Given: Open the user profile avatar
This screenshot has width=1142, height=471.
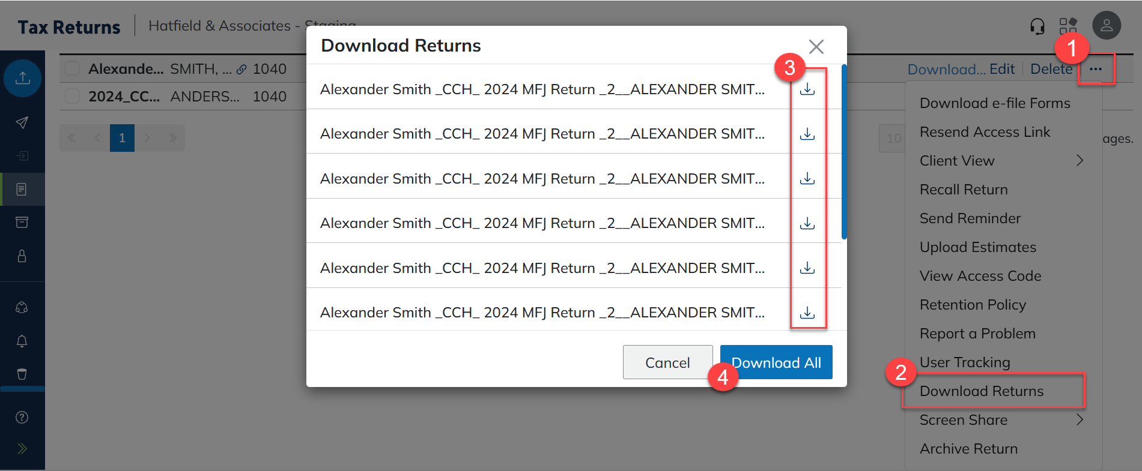Looking at the screenshot, I should click(1106, 26).
